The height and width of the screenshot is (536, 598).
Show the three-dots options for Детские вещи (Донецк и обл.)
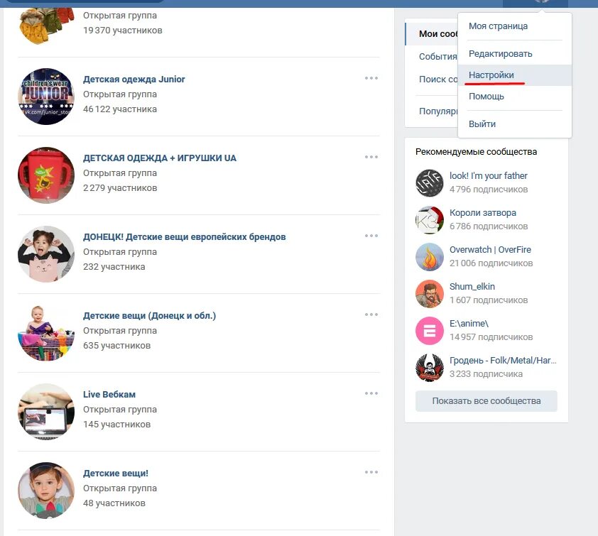[371, 315]
